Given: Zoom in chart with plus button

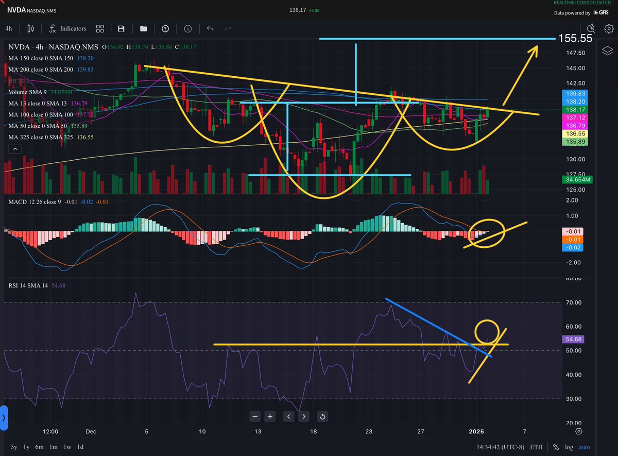Looking at the screenshot, I should (x=270, y=416).
